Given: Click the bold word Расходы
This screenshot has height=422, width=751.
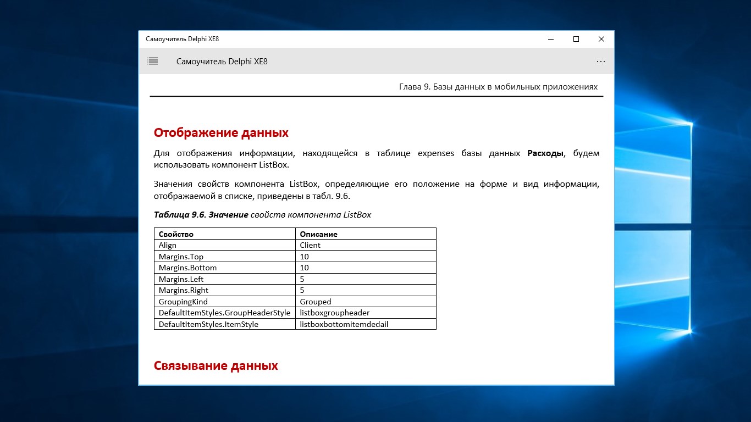Looking at the screenshot, I should [x=545, y=153].
